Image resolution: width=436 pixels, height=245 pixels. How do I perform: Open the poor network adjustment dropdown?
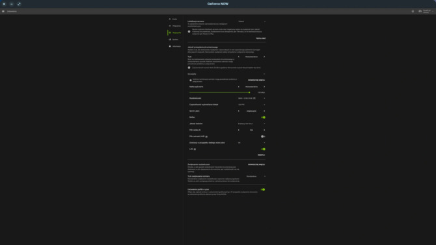[x=252, y=143]
